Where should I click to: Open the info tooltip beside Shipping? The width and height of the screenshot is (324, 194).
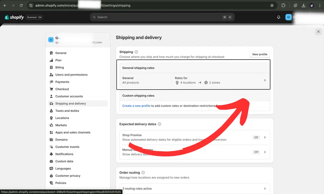(x=136, y=52)
